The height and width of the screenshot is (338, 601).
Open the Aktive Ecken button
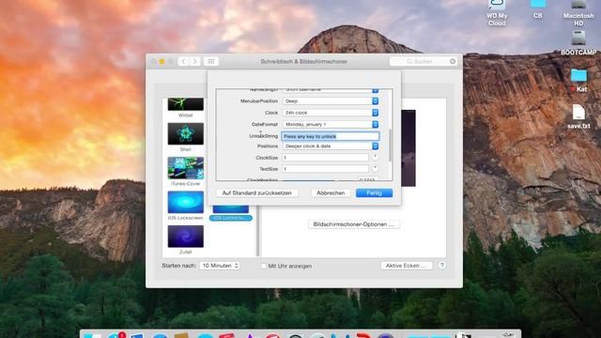click(407, 266)
